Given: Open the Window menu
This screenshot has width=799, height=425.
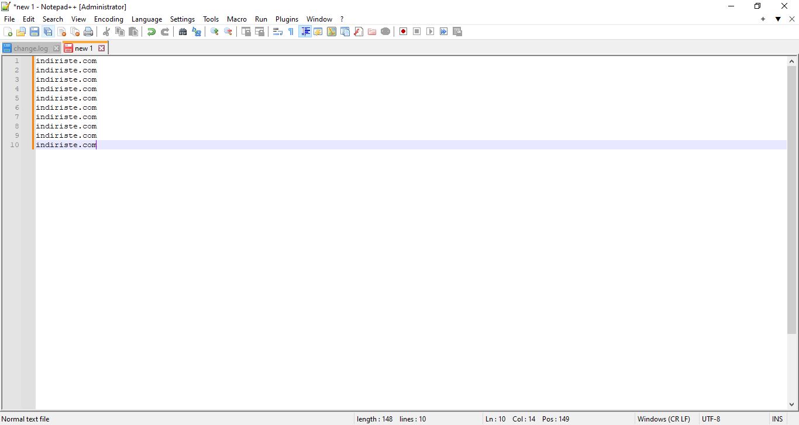Looking at the screenshot, I should (x=319, y=19).
